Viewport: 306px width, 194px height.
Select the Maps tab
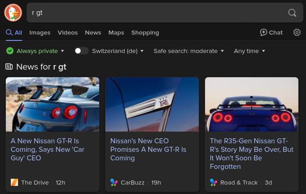coord(116,32)
